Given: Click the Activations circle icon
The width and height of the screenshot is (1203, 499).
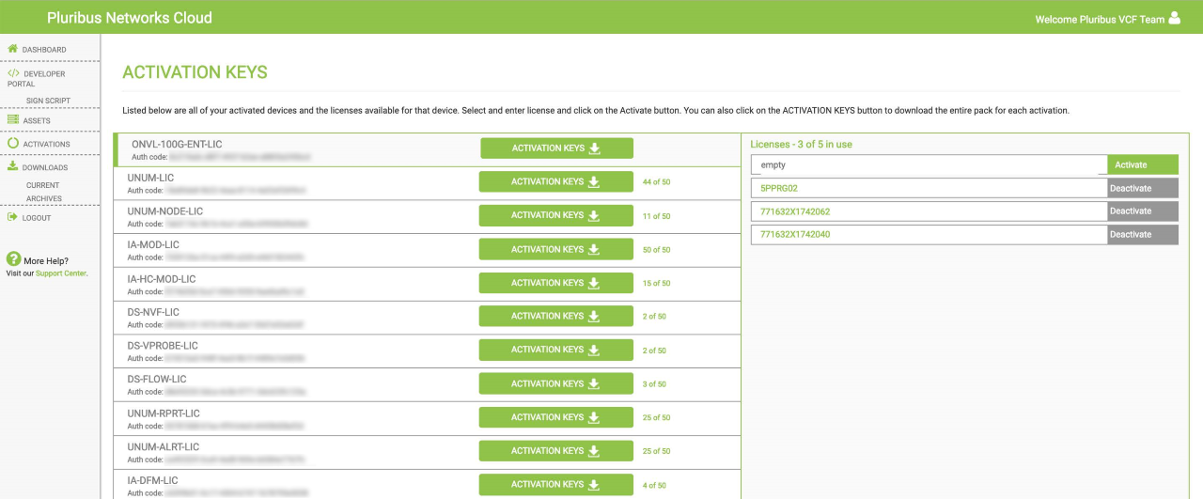Looking at the screenshot, I should (13, 143).
